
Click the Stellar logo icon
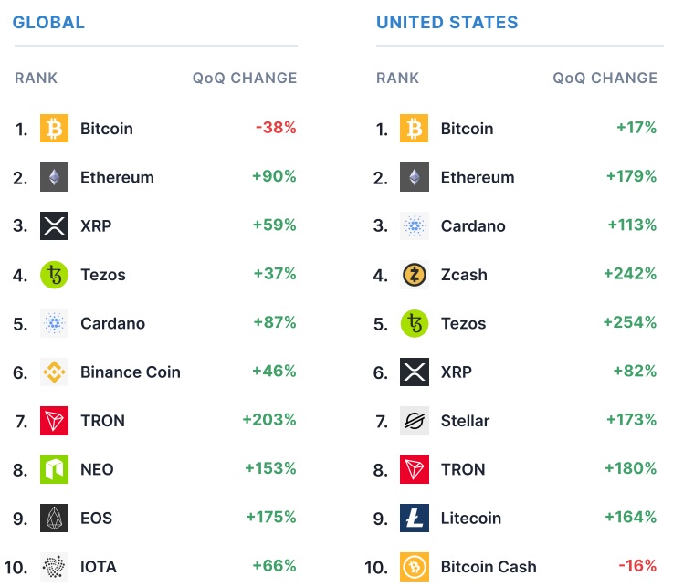(x=415, y=421)
